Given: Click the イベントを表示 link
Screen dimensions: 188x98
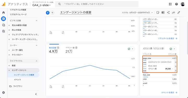Looking at the screenshot, I should [169, 93].
